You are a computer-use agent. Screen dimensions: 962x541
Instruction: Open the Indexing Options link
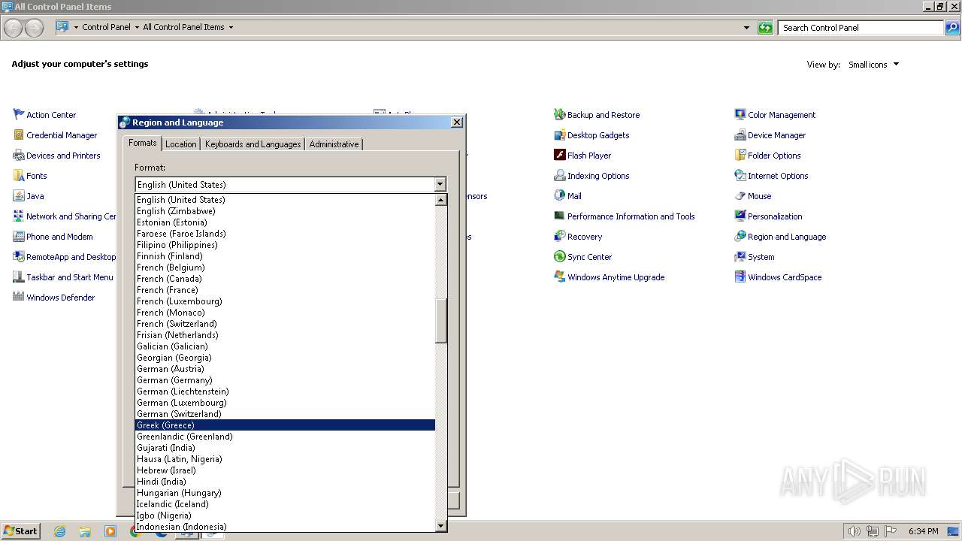[598, 176]
